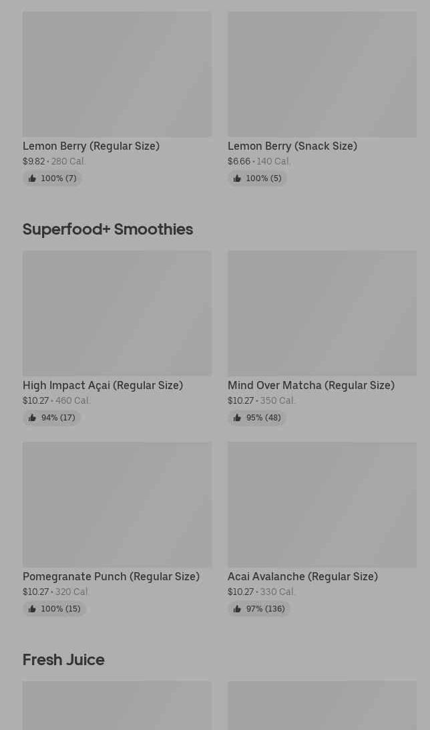The height and width of the screenshot is (730, 430).
Task: Click the Superfood+ Smoothies section heading
Action: (x=107, y=229)
